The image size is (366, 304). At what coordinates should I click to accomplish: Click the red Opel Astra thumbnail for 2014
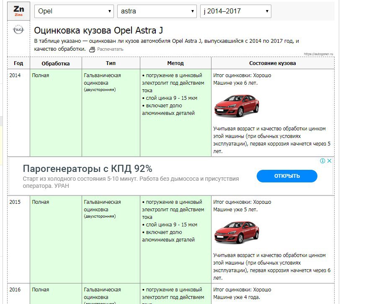[x=237, y=106]
